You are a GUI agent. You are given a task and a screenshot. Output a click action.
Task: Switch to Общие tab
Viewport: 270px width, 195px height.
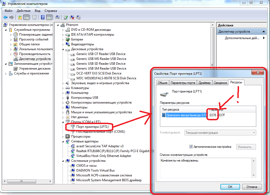tap(163, 83)
